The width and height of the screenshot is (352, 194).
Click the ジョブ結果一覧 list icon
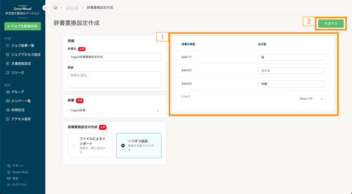pyautogui.click(x=8, y=46)
